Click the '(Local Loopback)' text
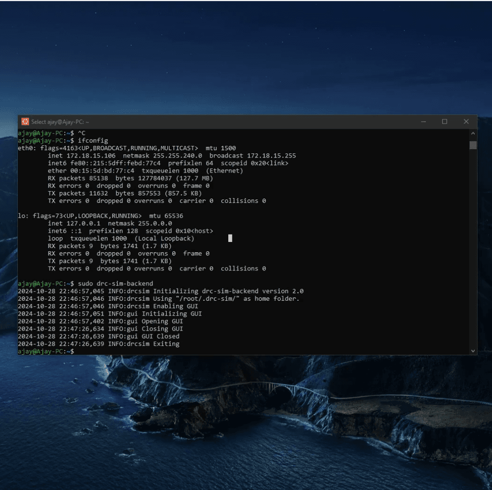492x490 pixels. (x=164, y=239)
